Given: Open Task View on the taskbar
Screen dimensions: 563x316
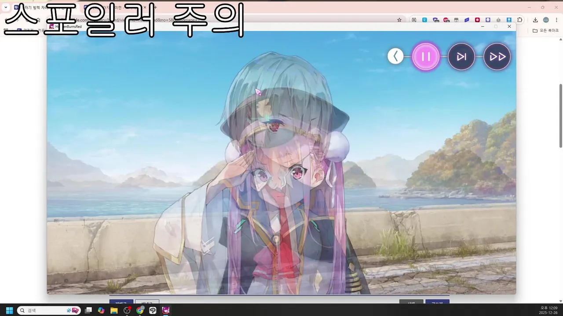Looking at the screenshot, I should point(88,310).
